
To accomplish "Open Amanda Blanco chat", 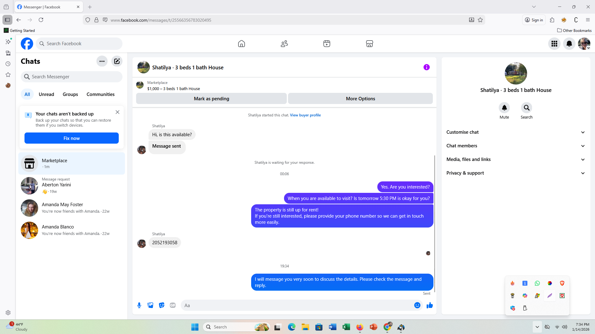I will pos(72,230).
